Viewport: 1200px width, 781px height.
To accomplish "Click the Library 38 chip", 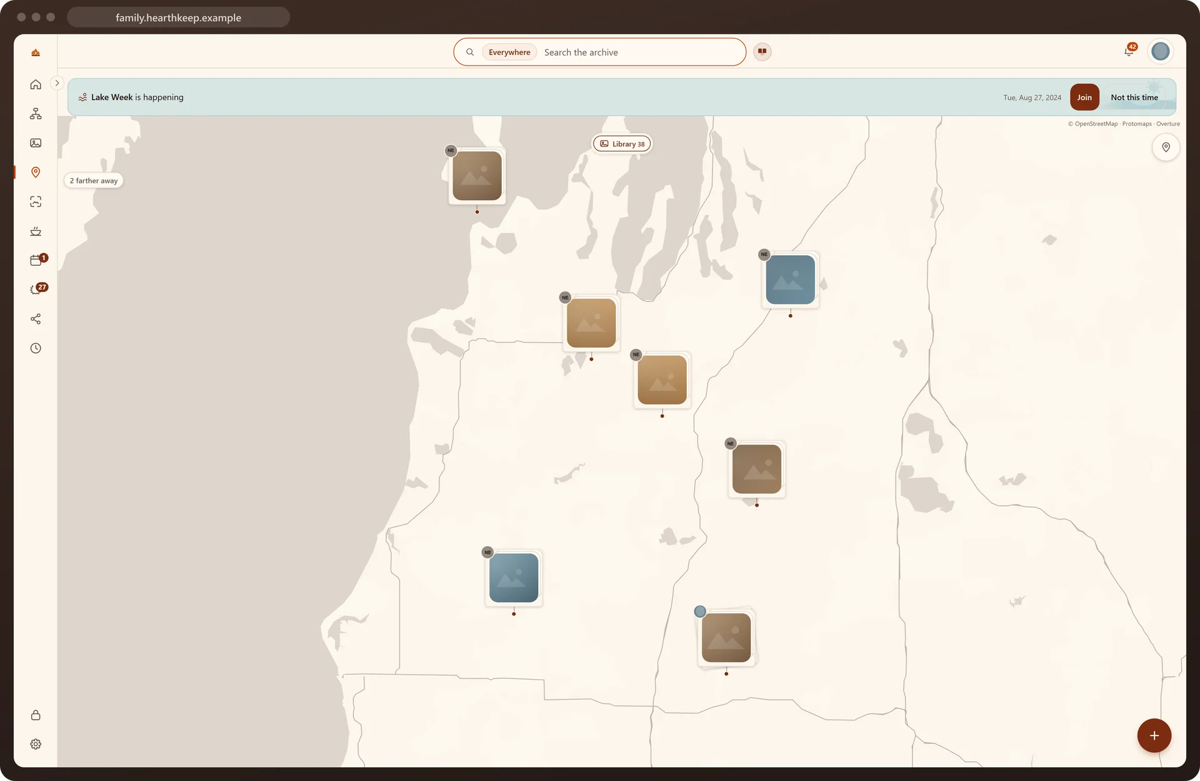I will pyautogui.click(x=622, y=144).
